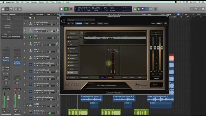Click the red Record button
The image size is (206, 116).
tap(71, 9)
